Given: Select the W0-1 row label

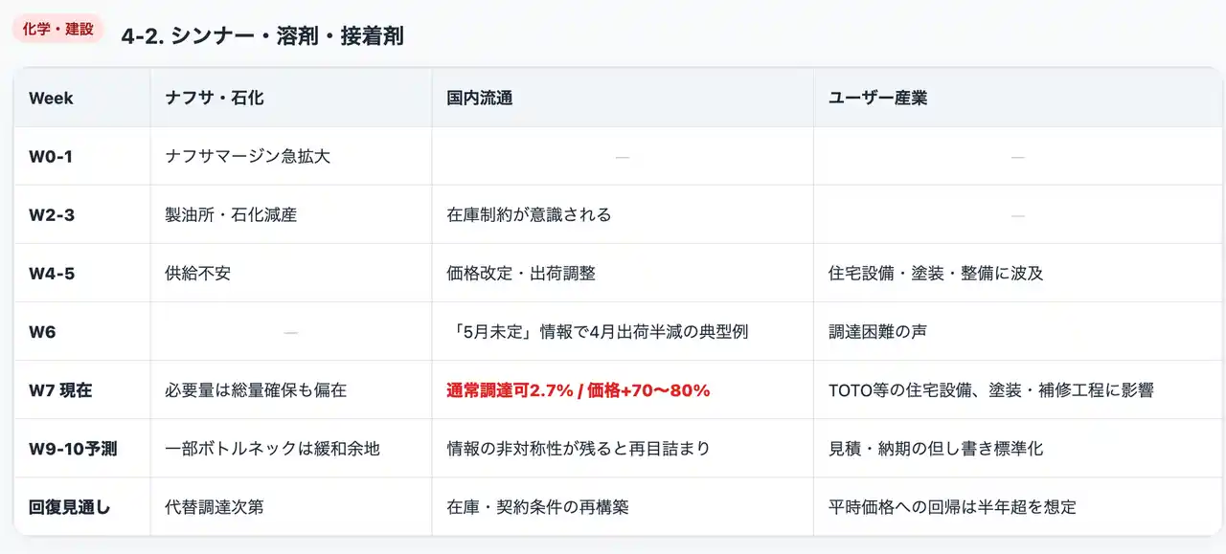Looking at the screenshot, I should point(51,157).
